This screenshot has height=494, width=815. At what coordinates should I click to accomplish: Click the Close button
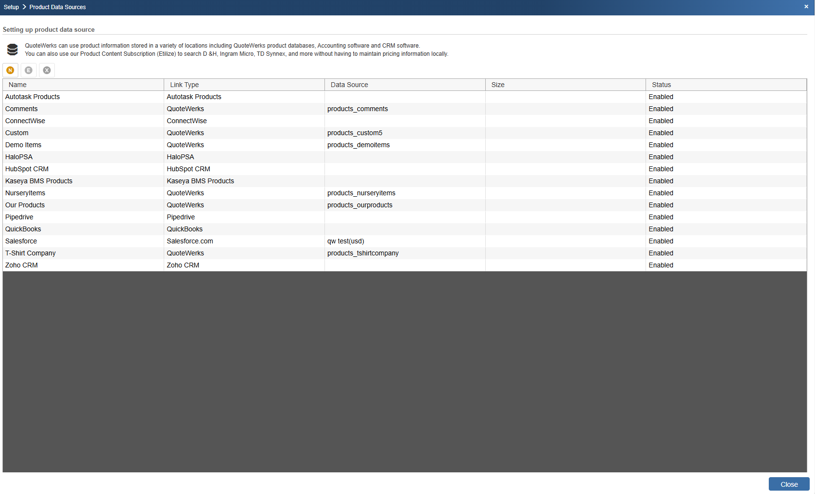(x=789, y=484)
